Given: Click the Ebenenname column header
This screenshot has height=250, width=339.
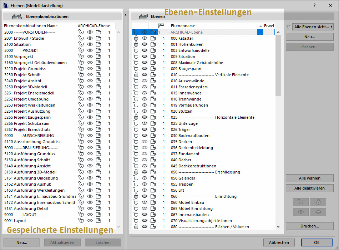Looking at the screenshot, I should 216,26.
